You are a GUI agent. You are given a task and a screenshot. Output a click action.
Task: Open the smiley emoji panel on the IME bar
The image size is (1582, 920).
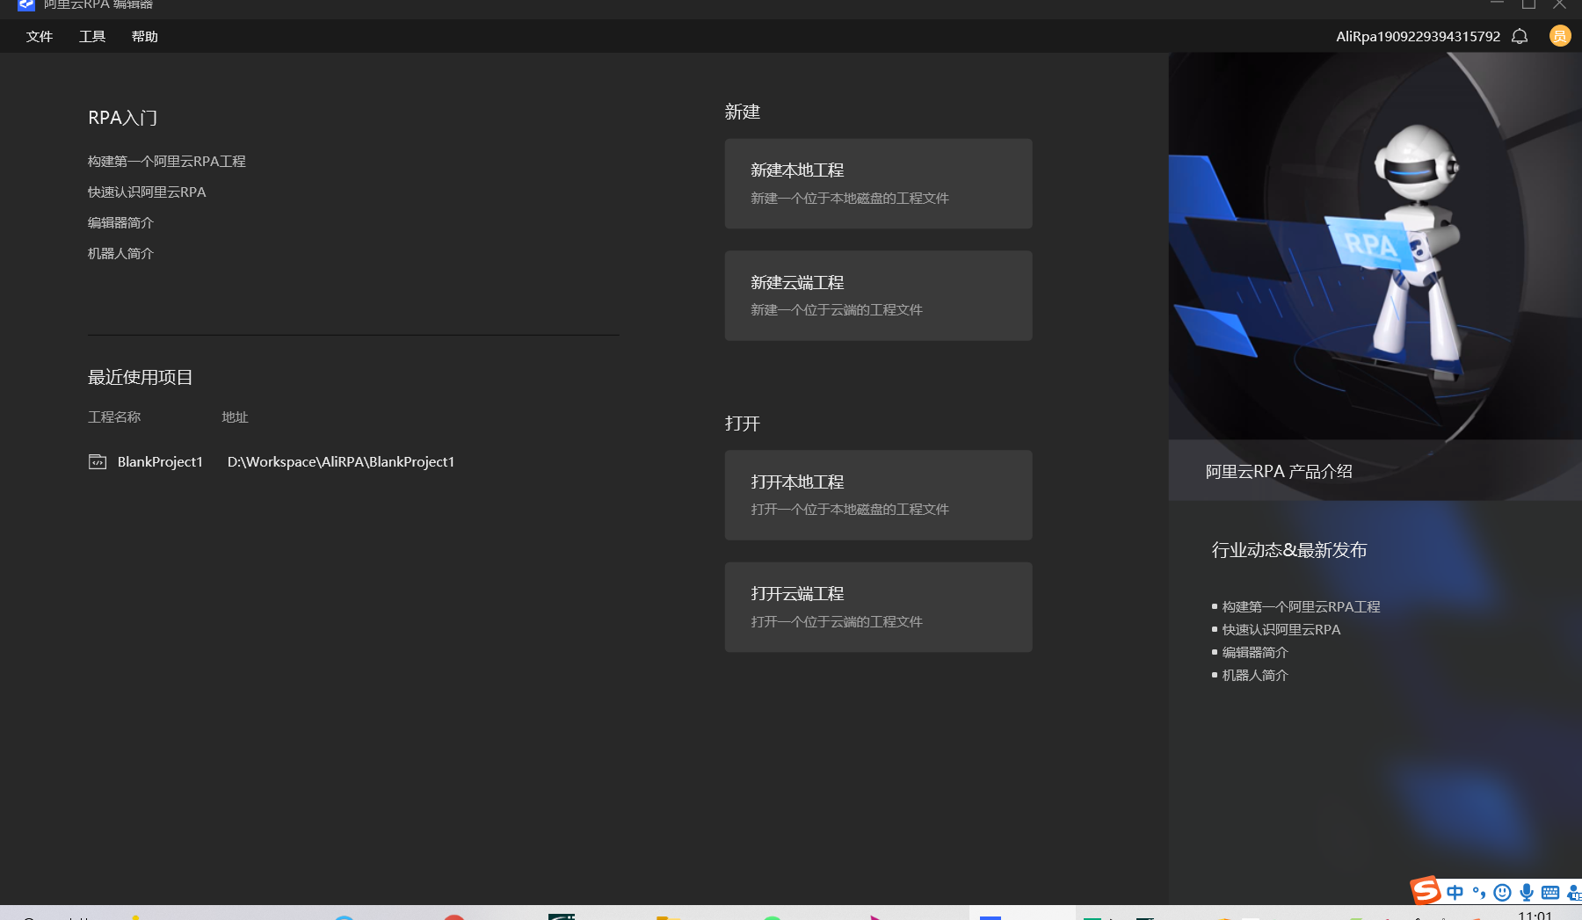pyautogui.click(x=1503, y=893)
